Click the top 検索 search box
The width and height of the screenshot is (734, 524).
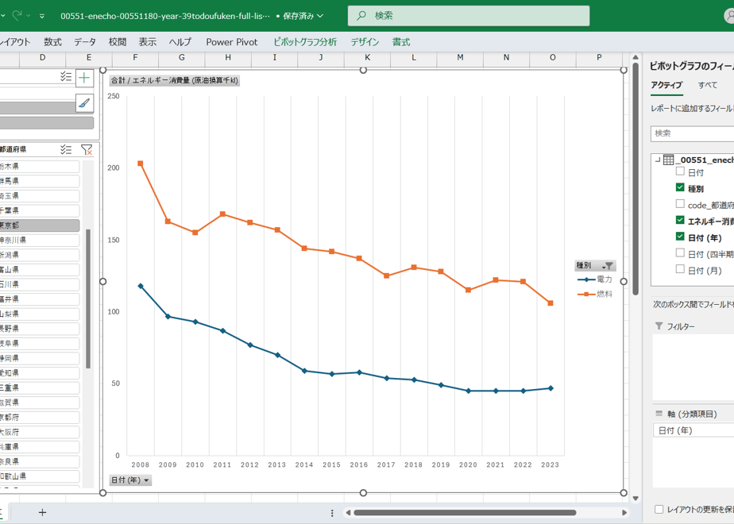pyautogui.click(x=469, y=15)
